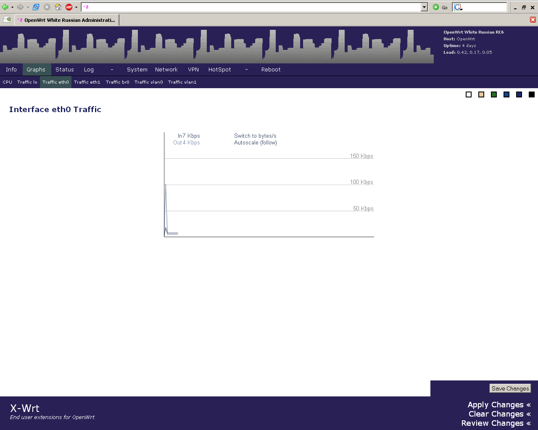This screenshot has width=538, height=430.
Task: Click the '50 Kbps' axis label
Action: point(363,209)
